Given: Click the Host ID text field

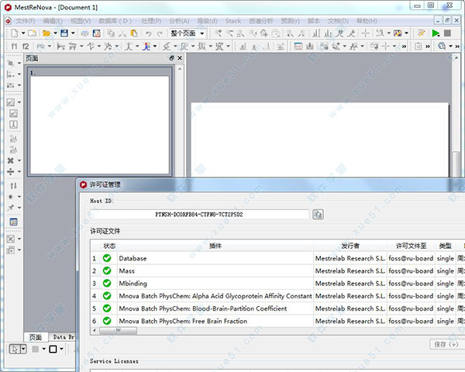Looking at the screenshot, I should (199, 214).
